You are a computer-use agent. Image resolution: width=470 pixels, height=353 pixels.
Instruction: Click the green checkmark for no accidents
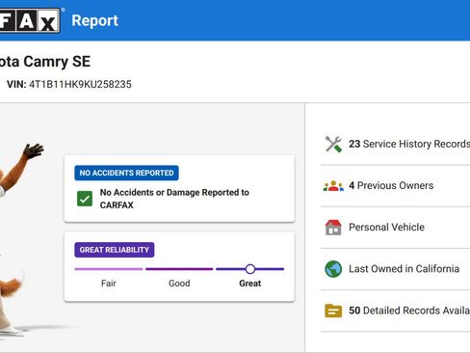[x=85, y=199]
